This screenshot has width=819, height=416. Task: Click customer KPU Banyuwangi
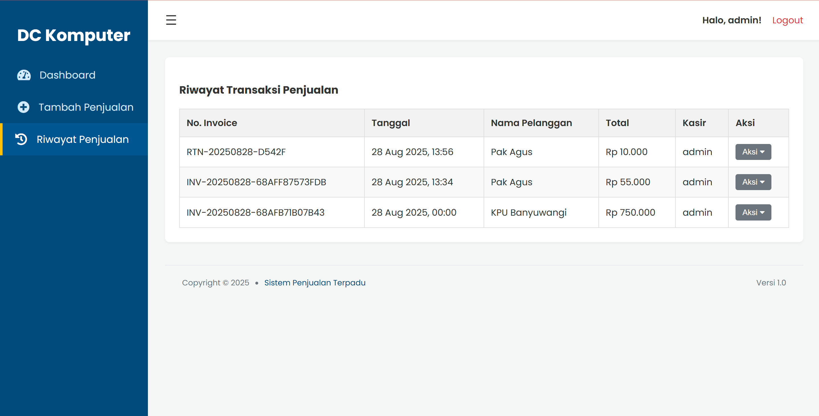point(528,213)
